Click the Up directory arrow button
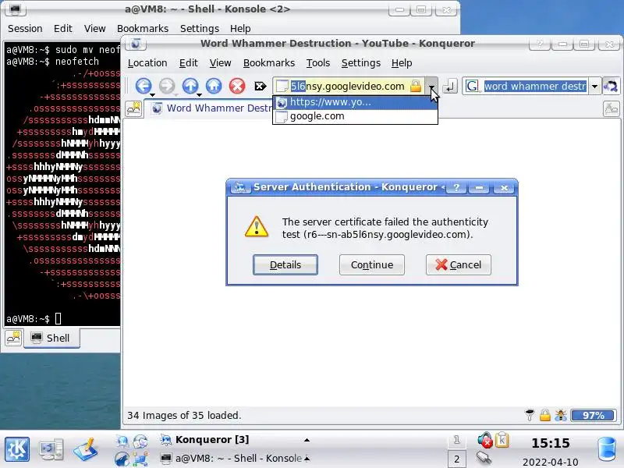 point(190,86)
